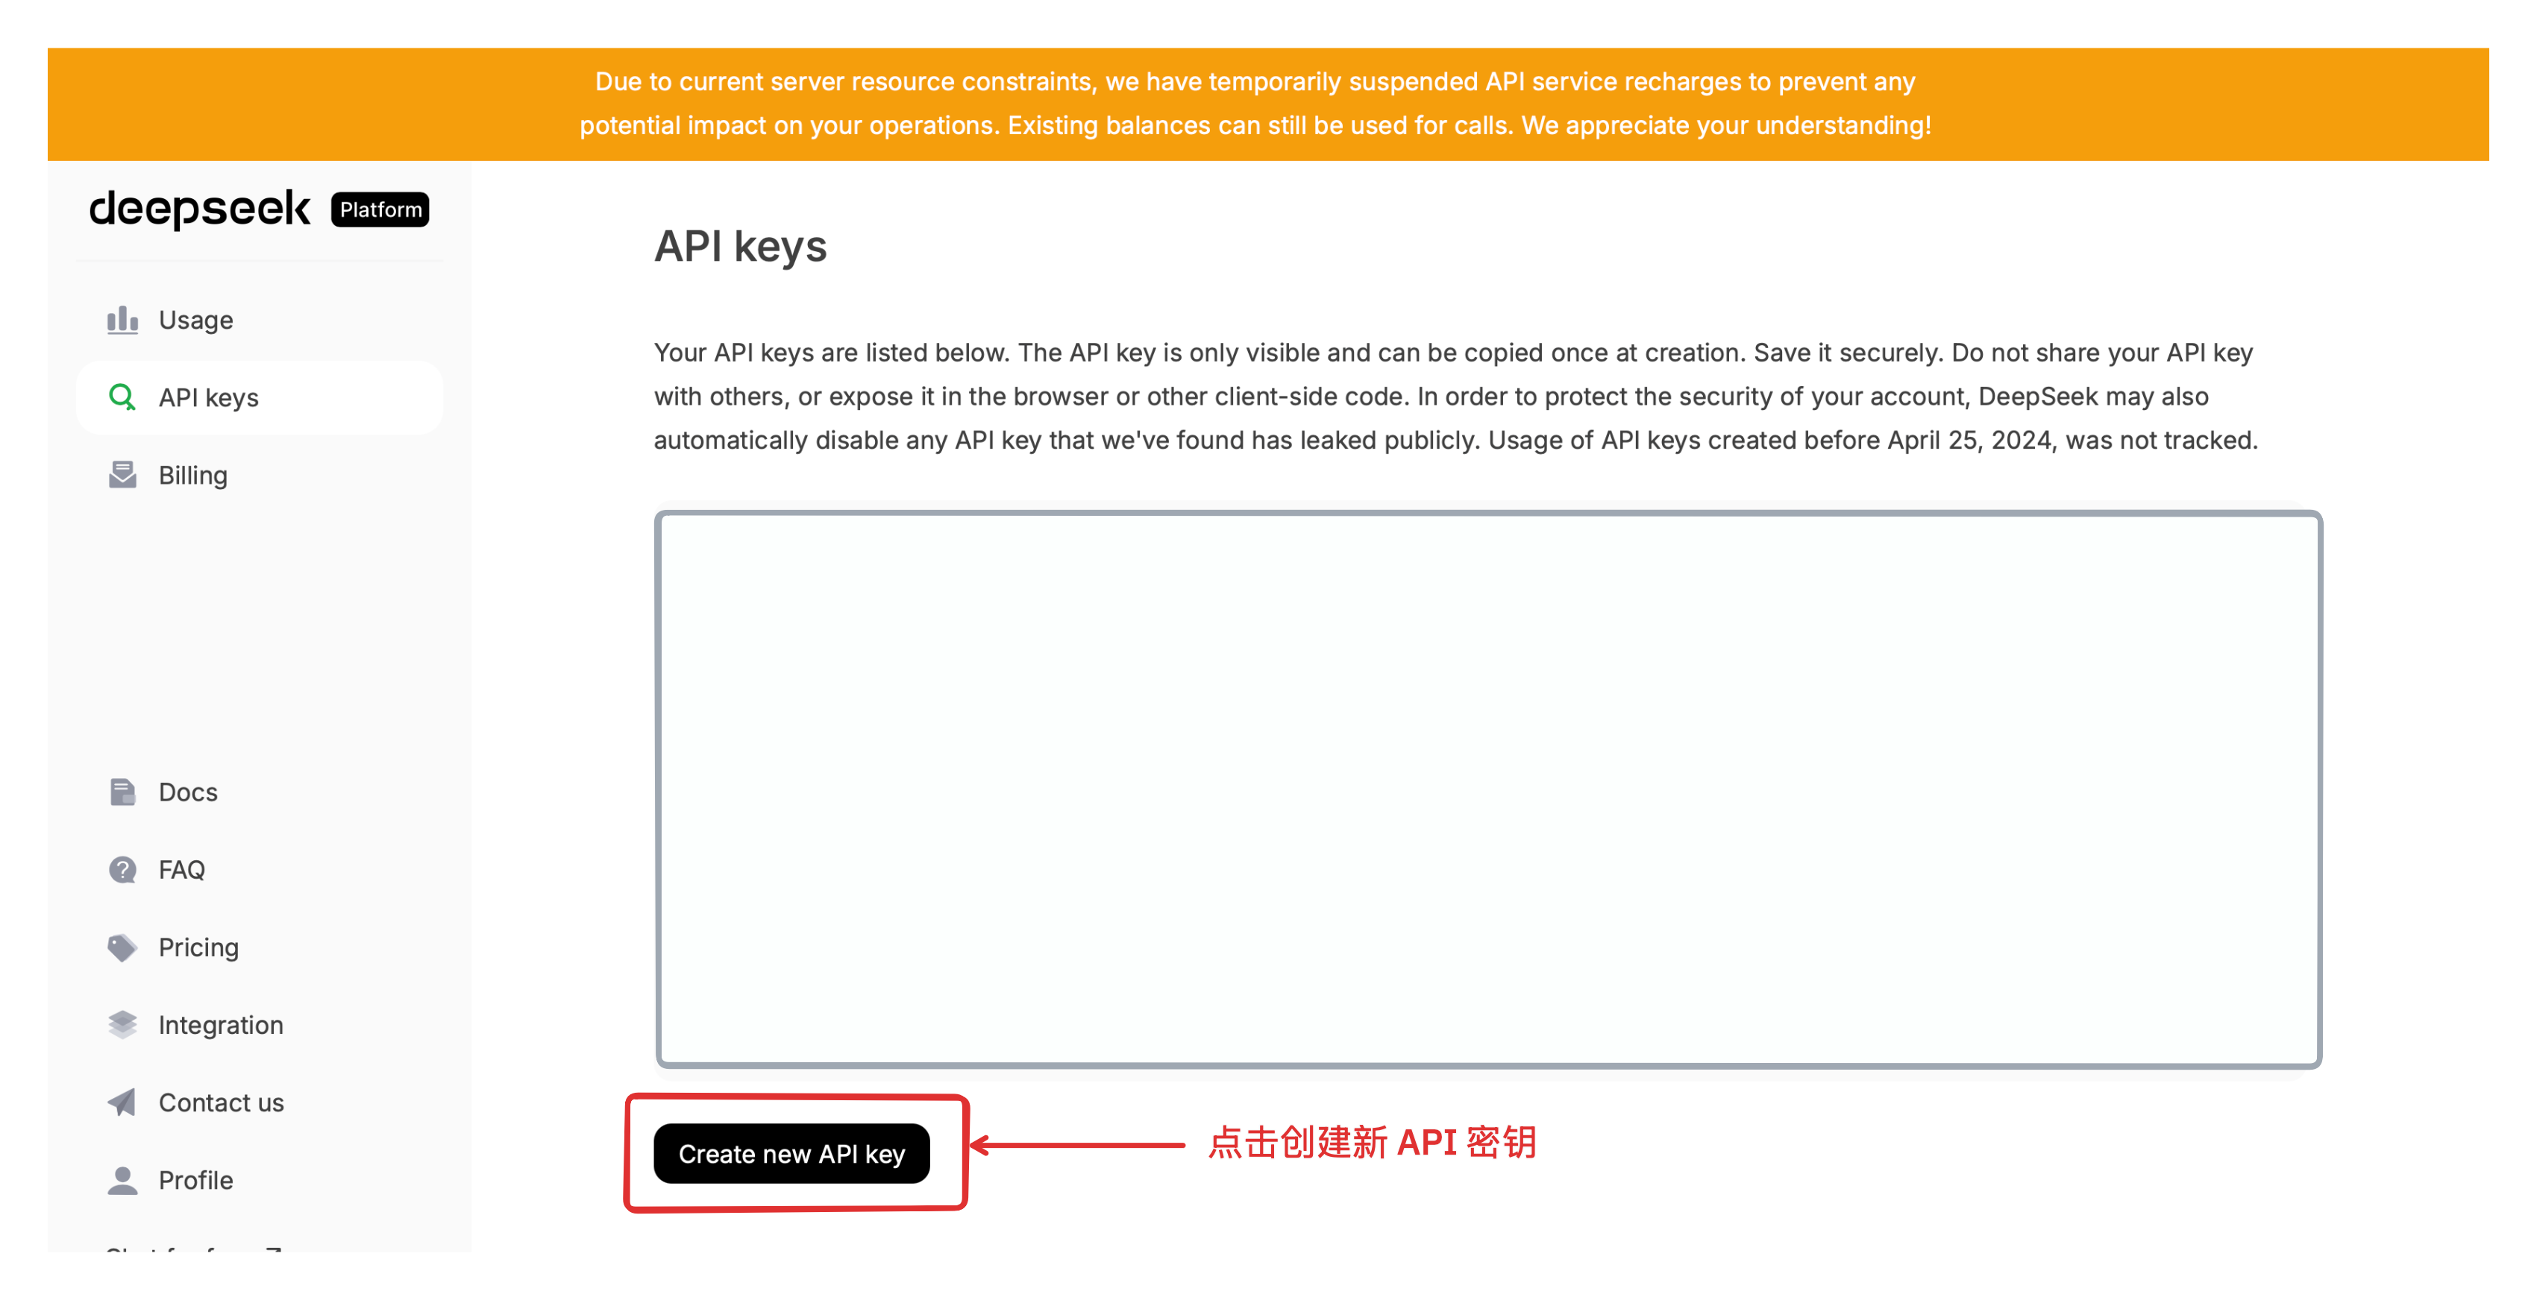
Task: Click the Contact us paper plane icon
Action: [122, 1103]
